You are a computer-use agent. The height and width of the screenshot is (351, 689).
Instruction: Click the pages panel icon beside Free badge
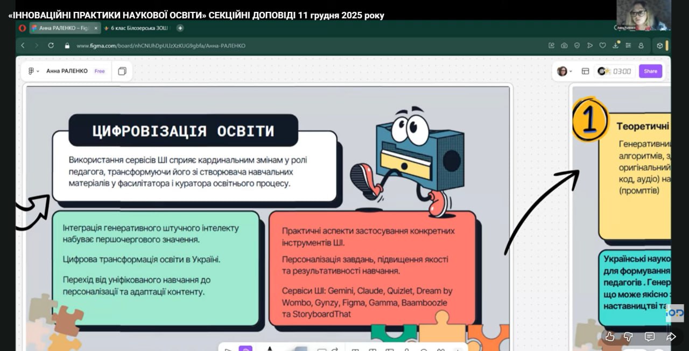(x=122, y=71)
